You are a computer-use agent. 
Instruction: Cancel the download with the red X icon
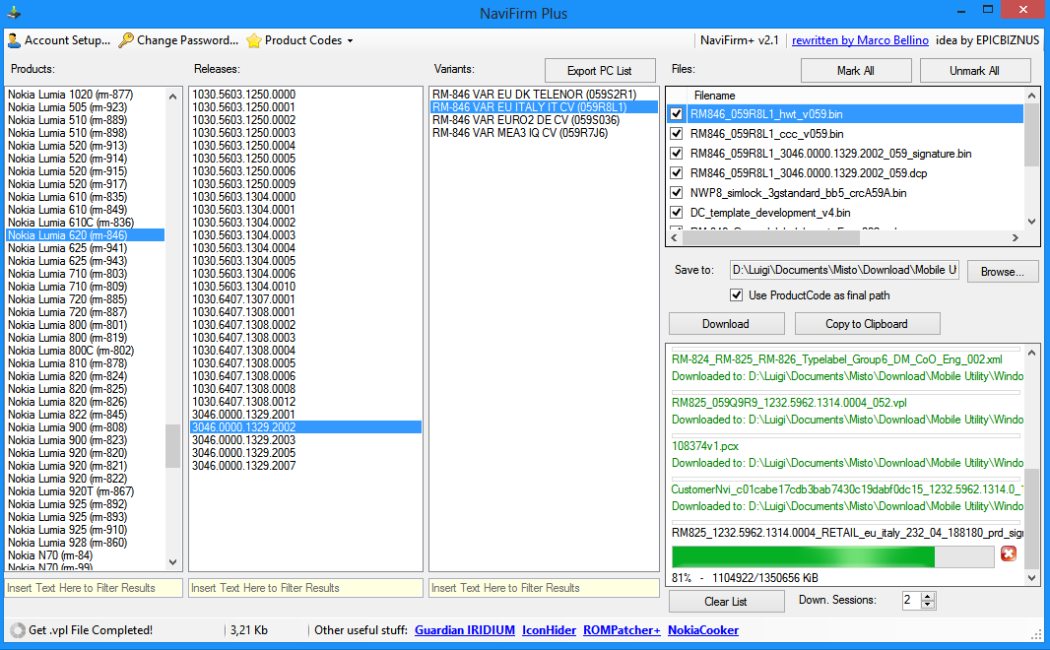(1009, 553)
